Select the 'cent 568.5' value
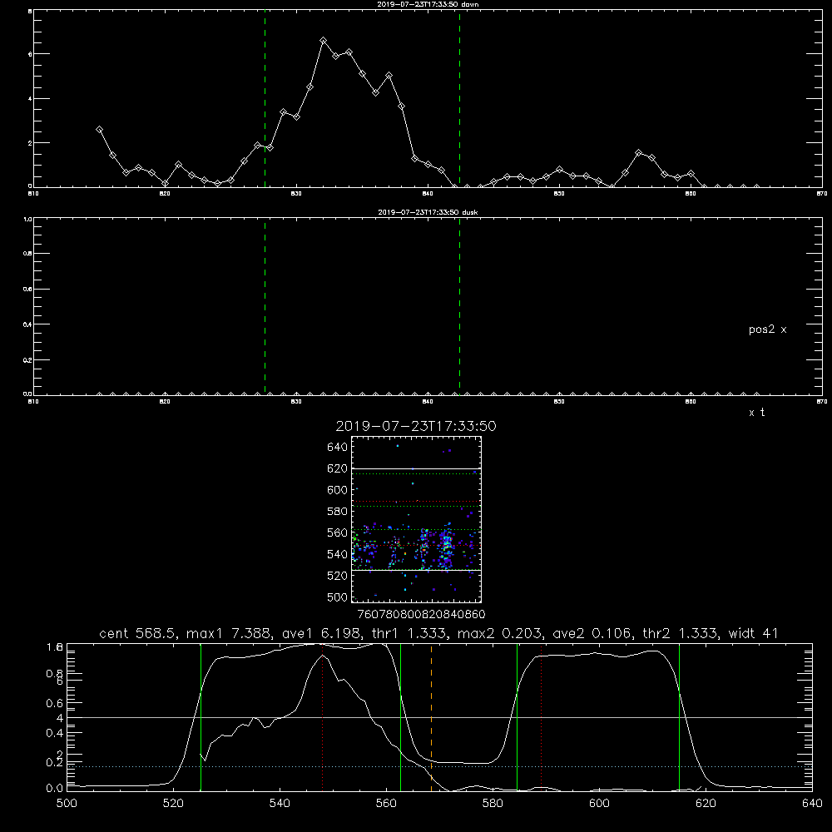Screen dimensions: 832x832 tap(137, 633)
